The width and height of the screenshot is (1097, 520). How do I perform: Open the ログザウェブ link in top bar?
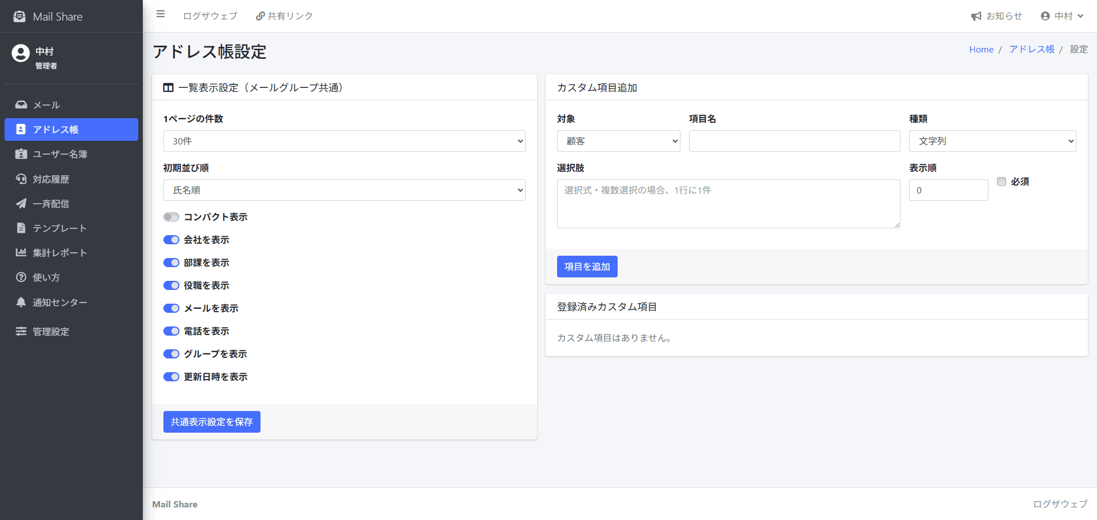point(210,16)
